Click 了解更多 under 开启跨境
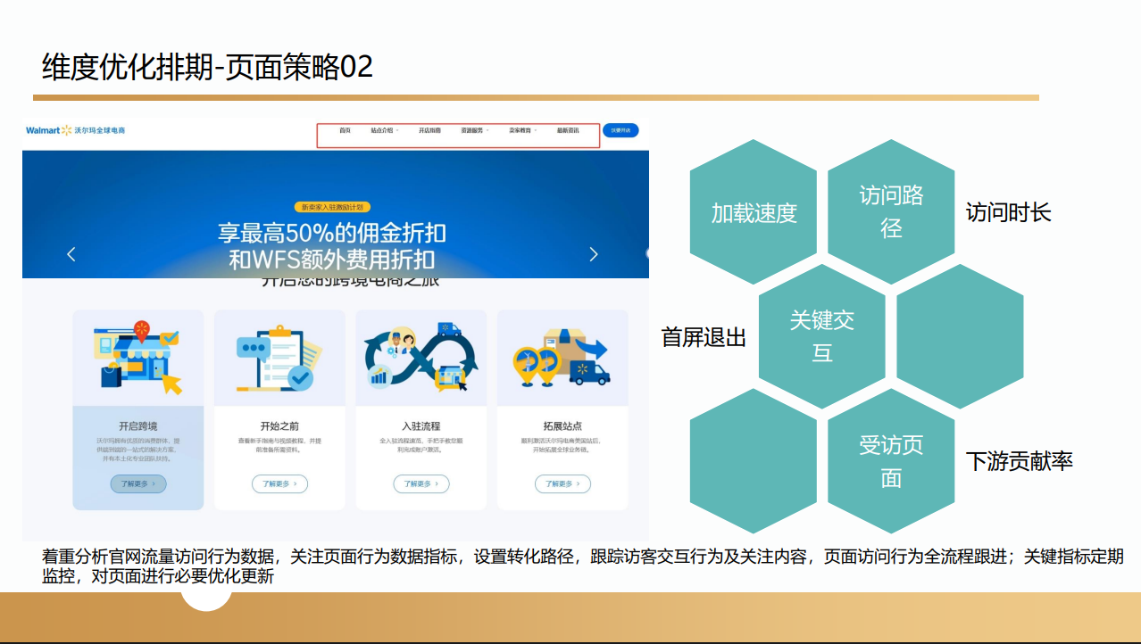Image resolution: width=1141 pixels, height=644 pixels. tap(138, 483)
